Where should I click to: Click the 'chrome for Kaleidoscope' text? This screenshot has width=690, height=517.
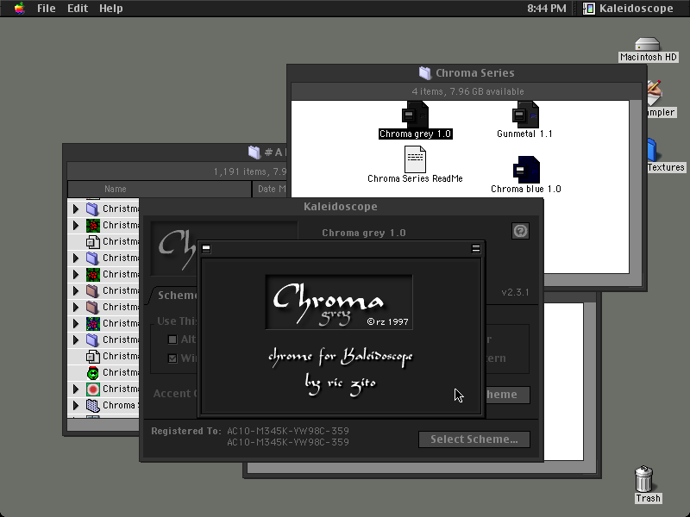(341, 357)
